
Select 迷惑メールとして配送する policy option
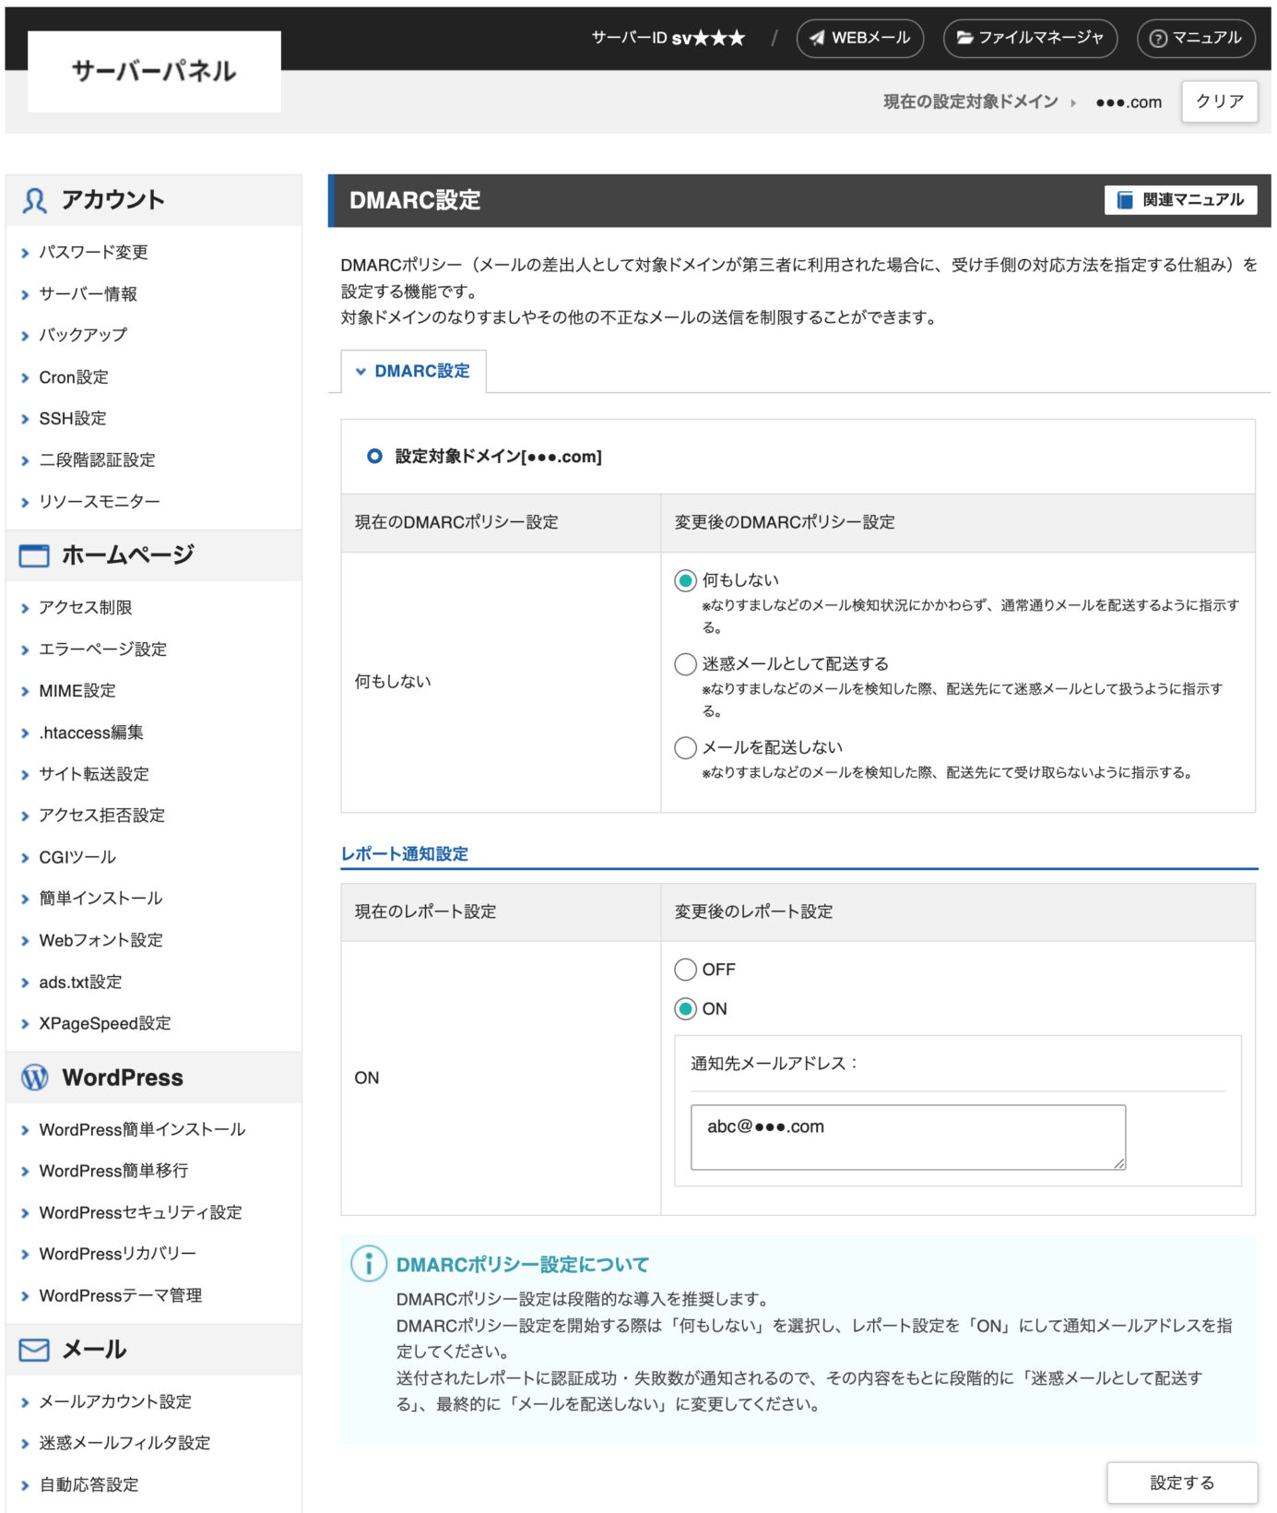[685, 664]
